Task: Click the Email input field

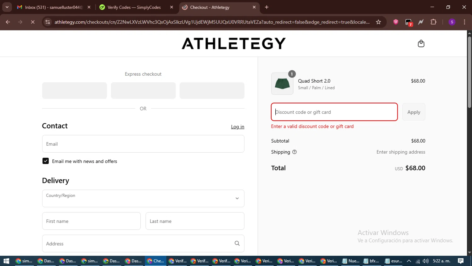Action: coord(143,144)
